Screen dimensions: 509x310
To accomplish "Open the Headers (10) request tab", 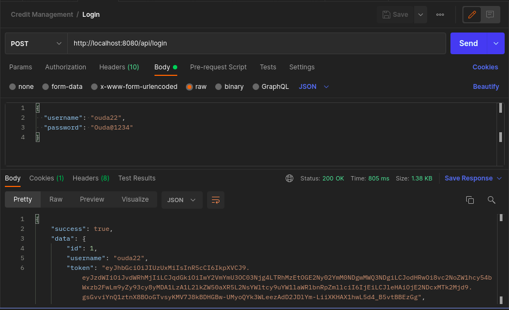I will [119, 67].
